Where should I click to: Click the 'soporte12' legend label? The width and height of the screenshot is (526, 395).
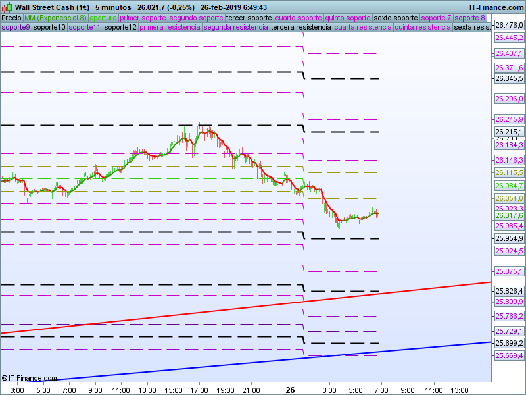coord(120,27)
